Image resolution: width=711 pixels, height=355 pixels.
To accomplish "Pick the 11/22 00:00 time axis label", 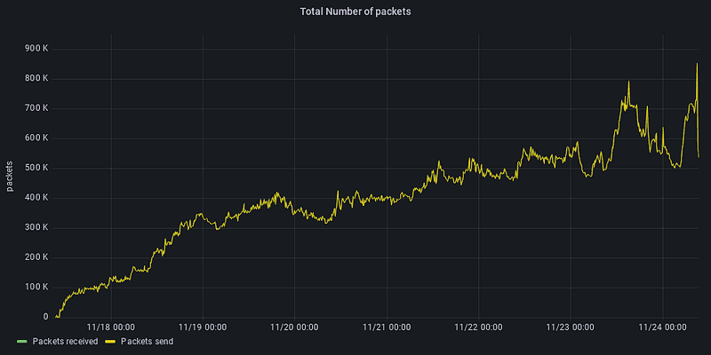I will 477,327.
